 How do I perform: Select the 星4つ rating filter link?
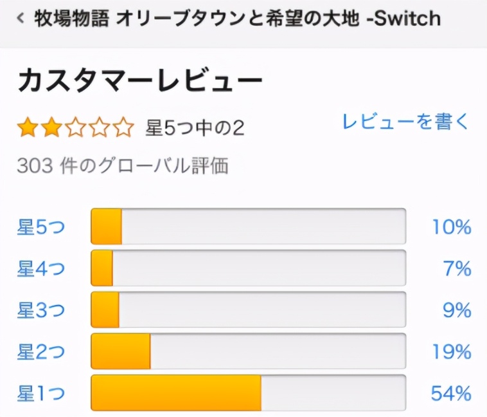point(41,268)
